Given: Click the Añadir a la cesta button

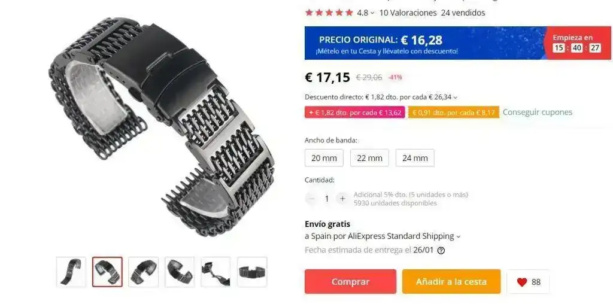Looking at the screenshot, I should coord(451,282).
